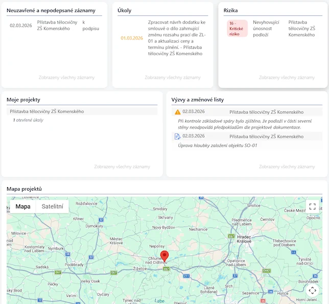The width and height of the screenshot is (329, 304).
Task: Switch map to Satelitní view
Action: coord(53,206)
